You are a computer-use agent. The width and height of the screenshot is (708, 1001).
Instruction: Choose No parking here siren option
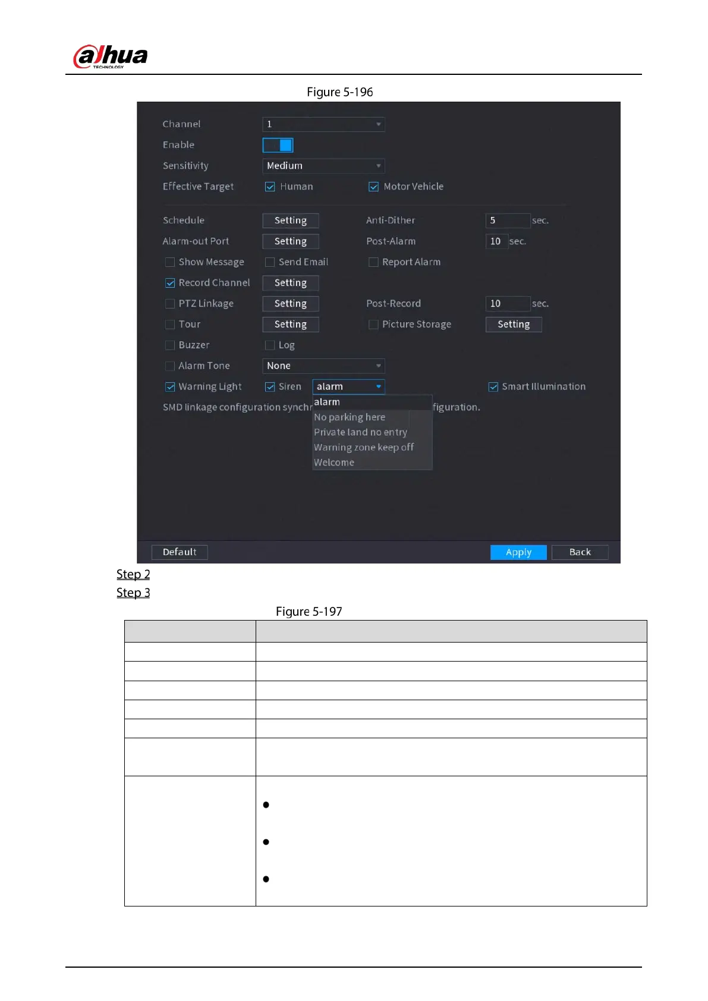tap(372, 417)
